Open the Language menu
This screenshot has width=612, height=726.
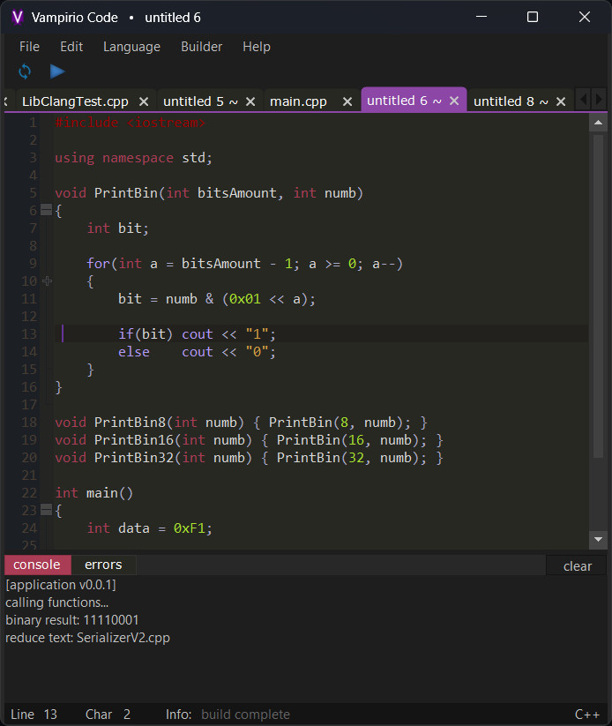point(131,47)
